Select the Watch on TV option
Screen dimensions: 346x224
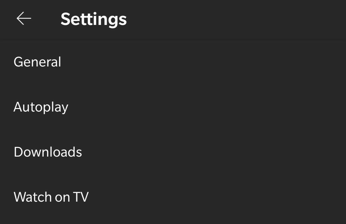51,197
